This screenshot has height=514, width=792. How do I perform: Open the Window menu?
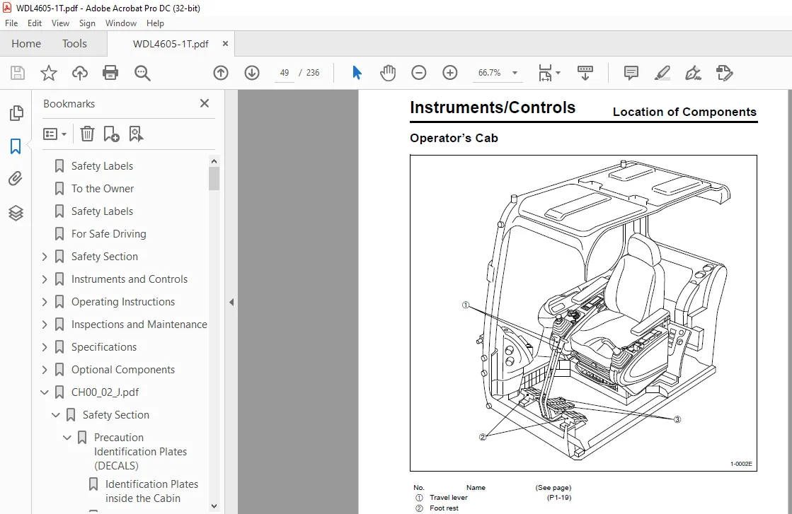pos(121,23)
